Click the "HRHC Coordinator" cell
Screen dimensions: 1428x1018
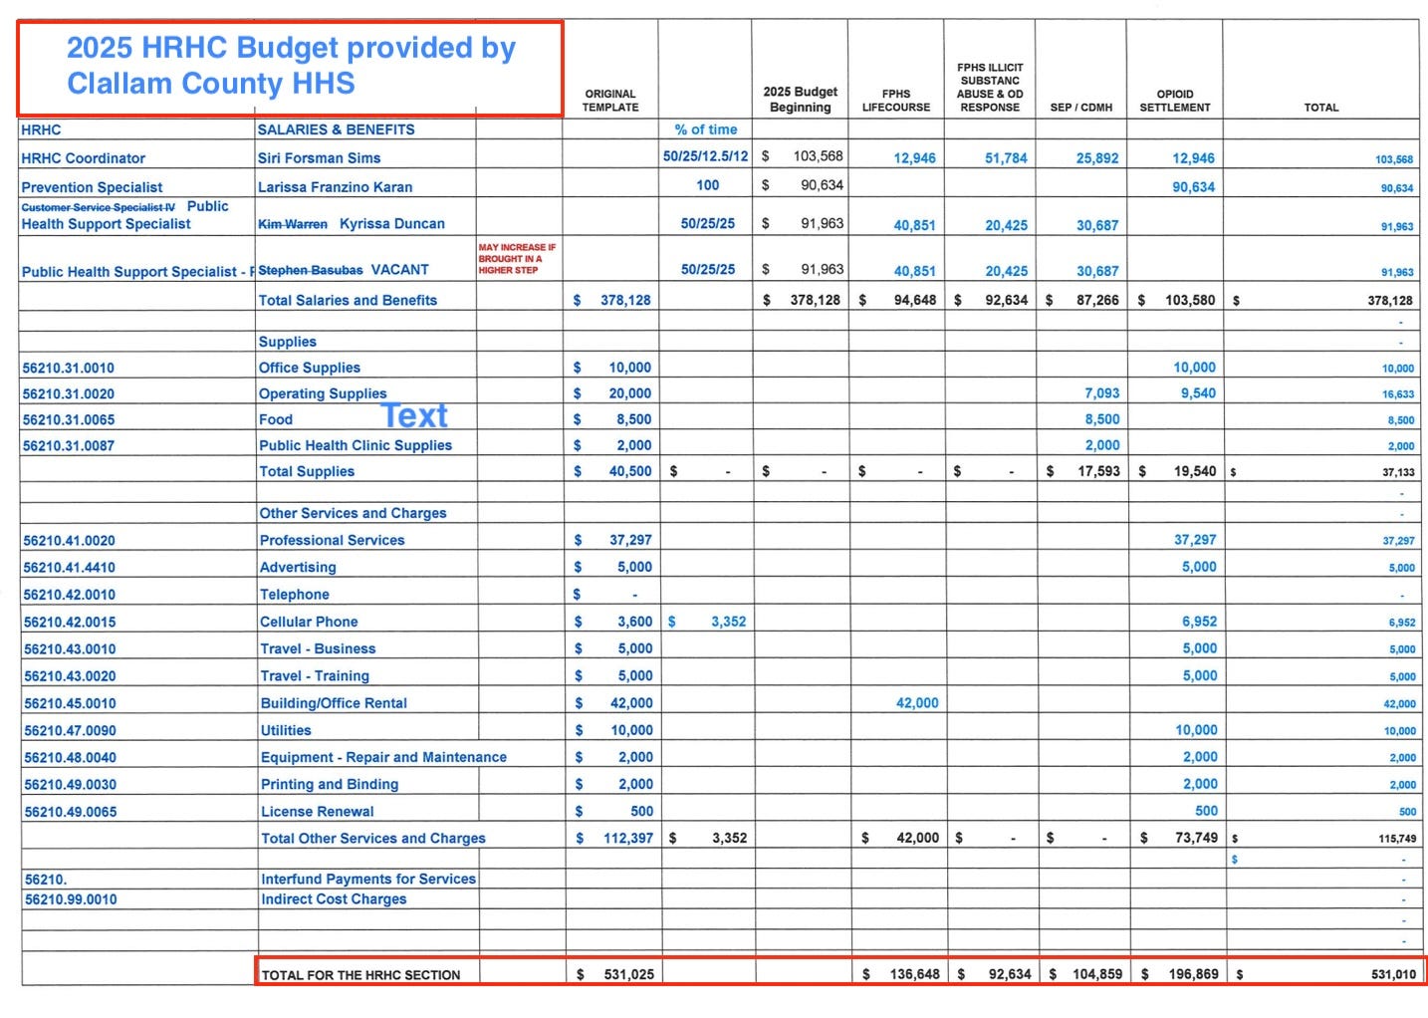point(83,158)
